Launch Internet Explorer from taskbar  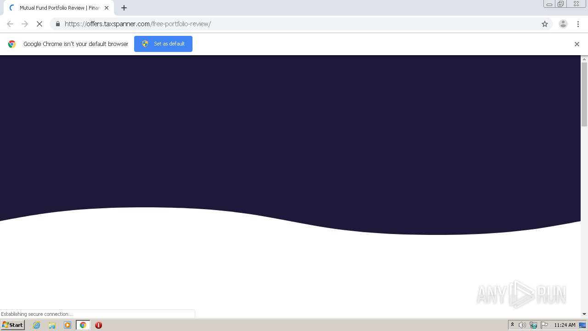tap(37, 325)
